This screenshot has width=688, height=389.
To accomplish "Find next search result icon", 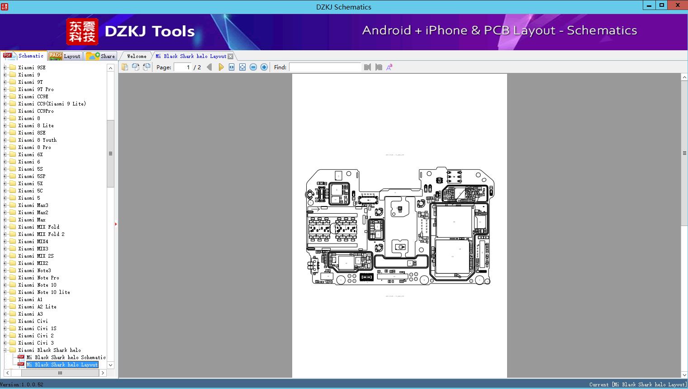I will 379,67.
